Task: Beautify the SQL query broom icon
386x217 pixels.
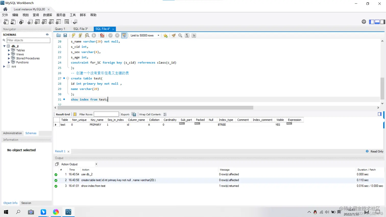Action: coord(174,35)
